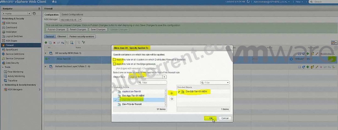Click the left arrow to remove selected object
This screenshot has height=130, width=338.
click(x=172, y=99)
